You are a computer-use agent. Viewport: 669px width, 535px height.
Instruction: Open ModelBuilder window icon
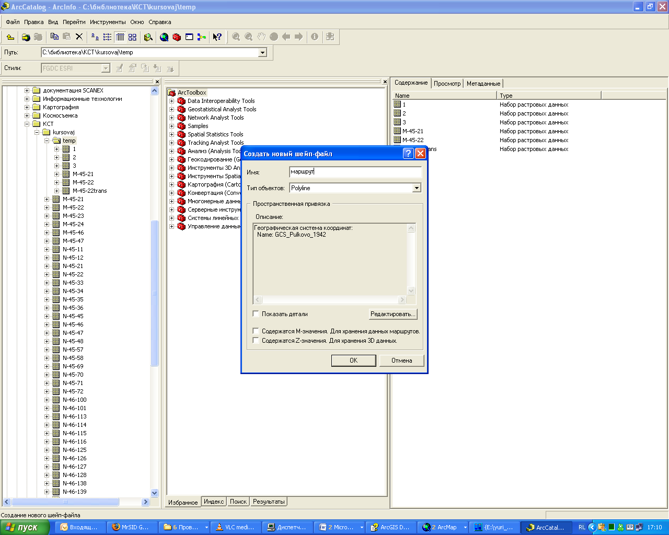point(202,37)
